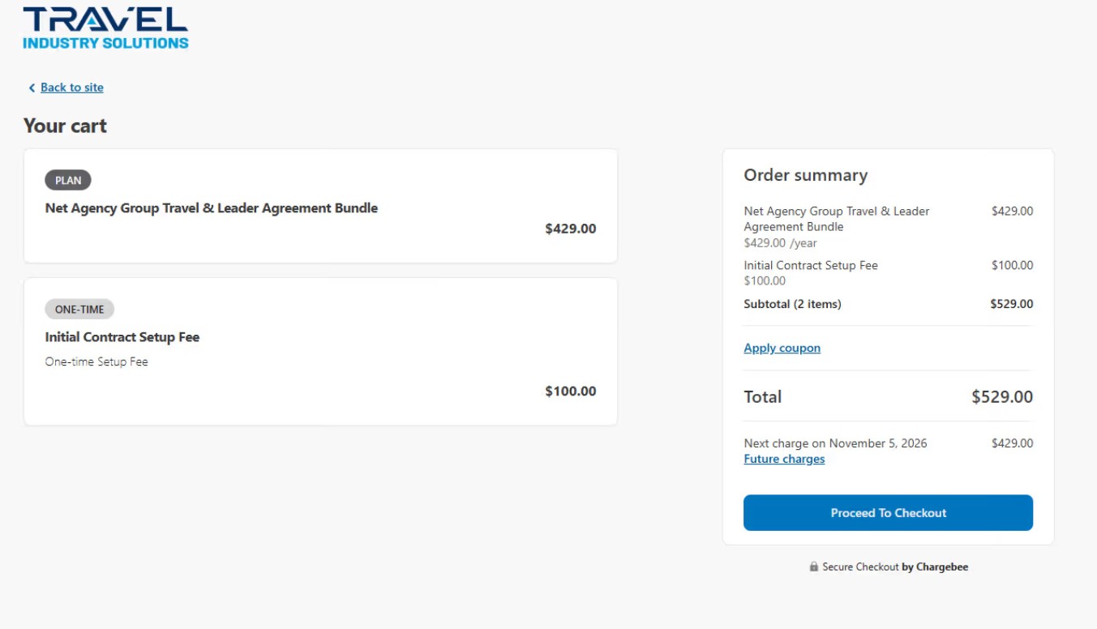Screen dimensions: 1097x629
Task: Click the $529.00 total amount
Action: (1002, 396)
